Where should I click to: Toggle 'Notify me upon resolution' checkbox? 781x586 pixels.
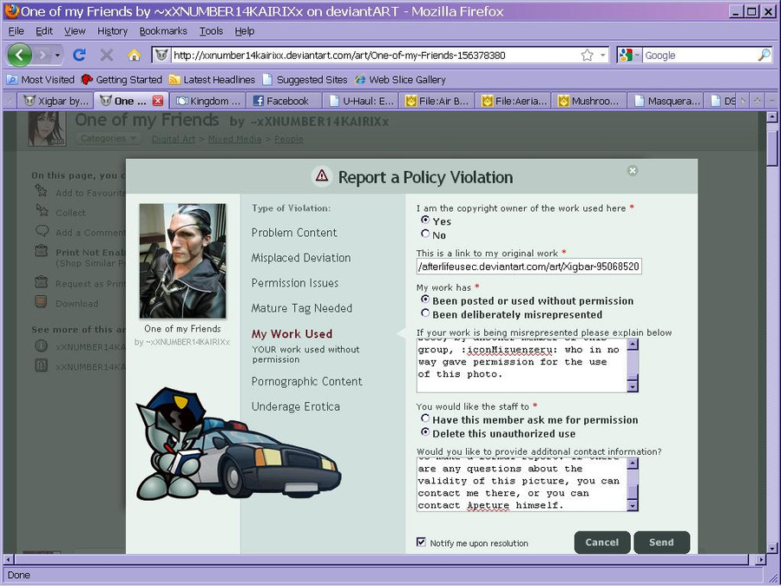click(x=422, y=542)
